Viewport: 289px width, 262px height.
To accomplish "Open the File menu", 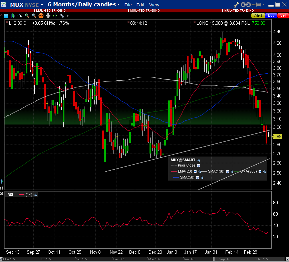I will (128, 5).
